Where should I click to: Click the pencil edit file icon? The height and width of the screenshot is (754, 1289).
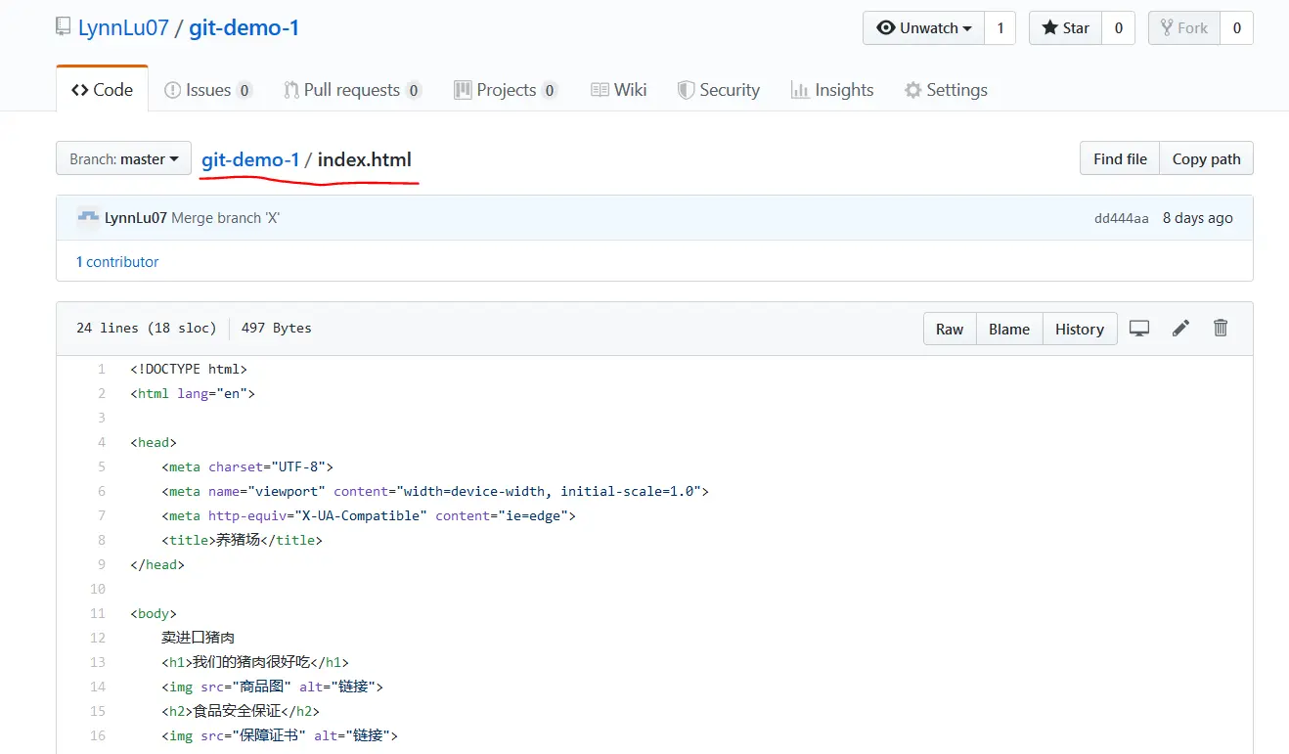tap(1180, 329)
